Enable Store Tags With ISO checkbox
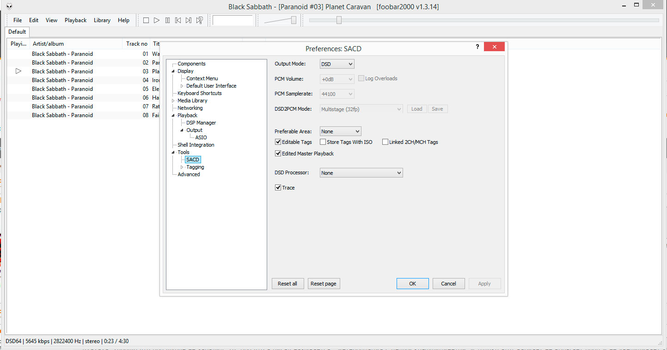 coord(323,142)
